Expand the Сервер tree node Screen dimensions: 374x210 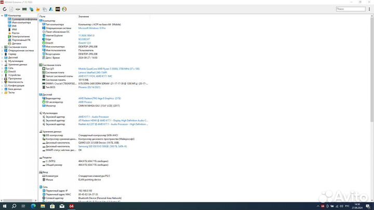(x=2, y=54)
